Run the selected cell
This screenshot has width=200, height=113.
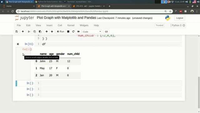(x=61, y=31)
